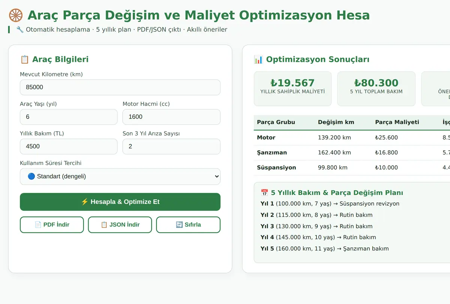Click the ₺16.800 Şanzıman part cost
Screen dimensions: 450x304
tap(386, 153)
